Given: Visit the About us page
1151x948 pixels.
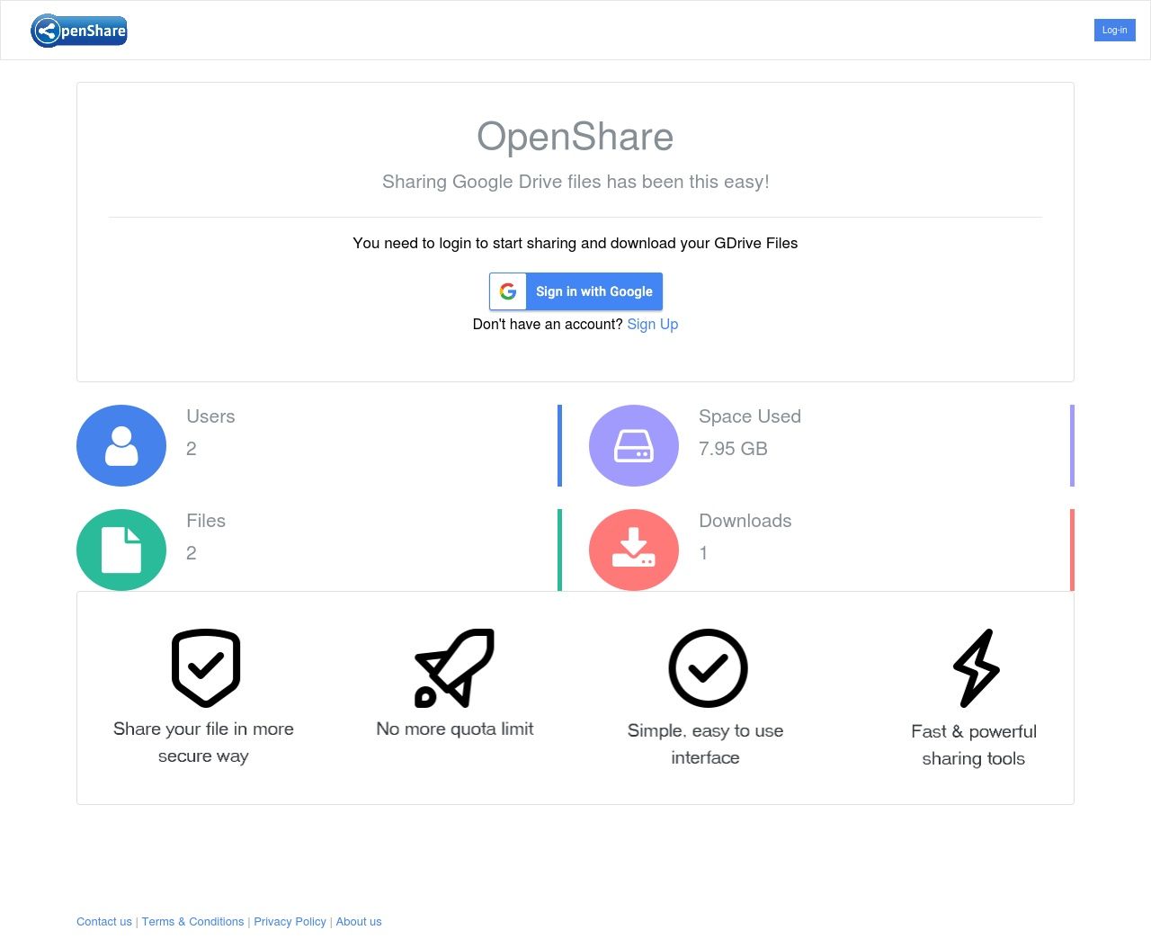Looking at the screenshot, I should [x=358, y=921].
